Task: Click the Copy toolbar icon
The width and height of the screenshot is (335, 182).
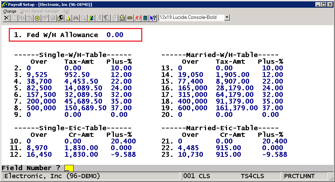Action: tap(22, 18)
